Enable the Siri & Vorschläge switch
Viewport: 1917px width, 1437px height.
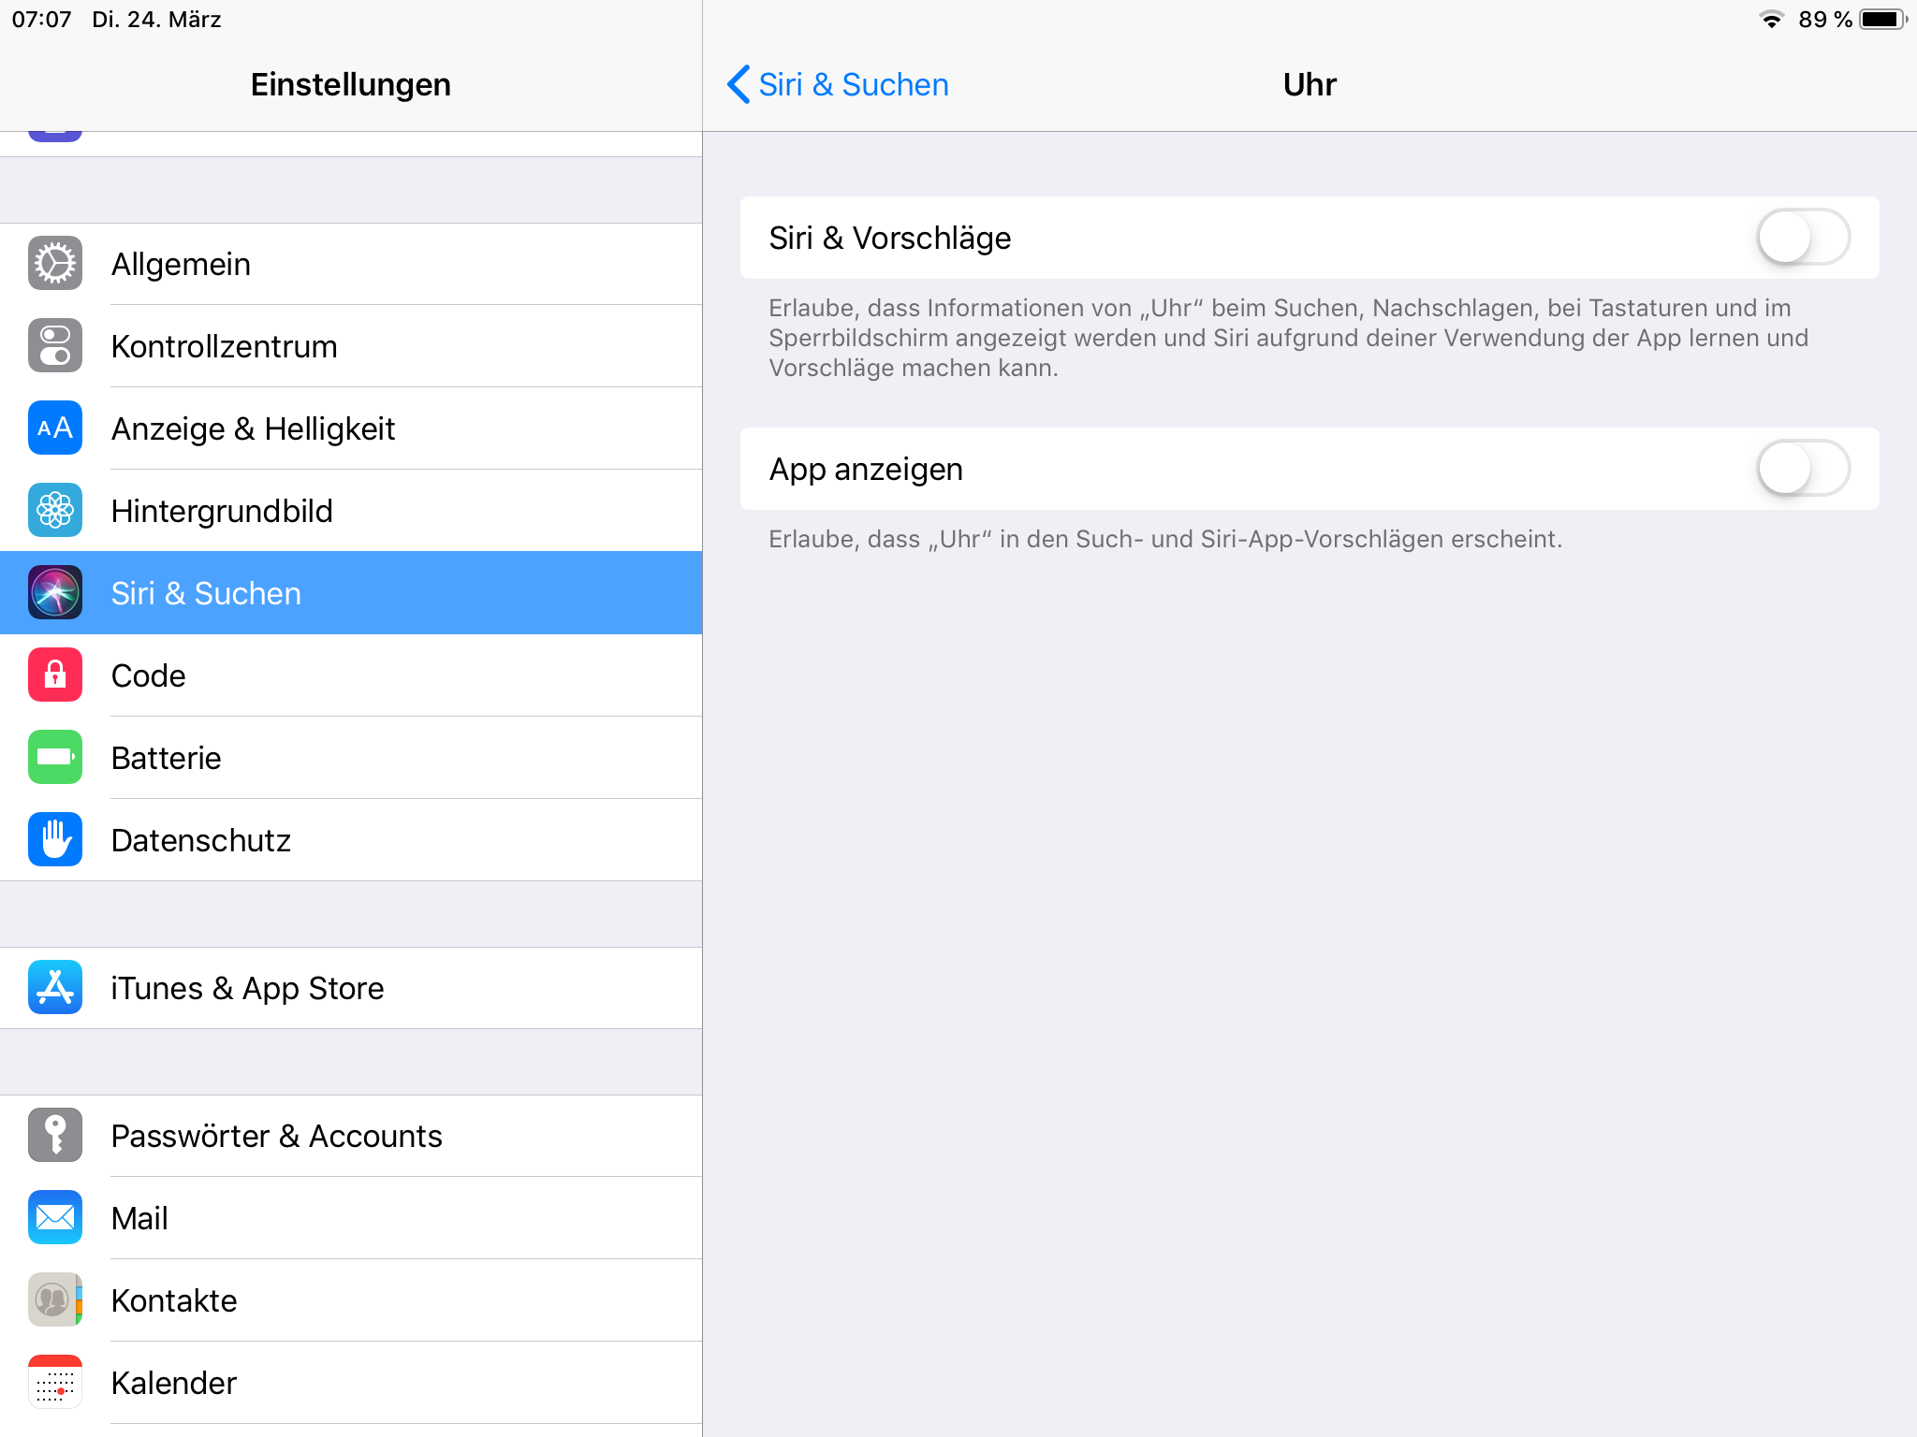click(x=1802, y=238)
